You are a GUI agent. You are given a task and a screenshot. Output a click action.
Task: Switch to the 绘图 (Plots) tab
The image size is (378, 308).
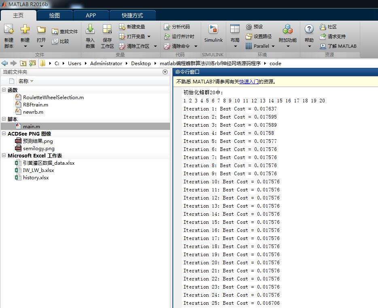tap(55, 15)
